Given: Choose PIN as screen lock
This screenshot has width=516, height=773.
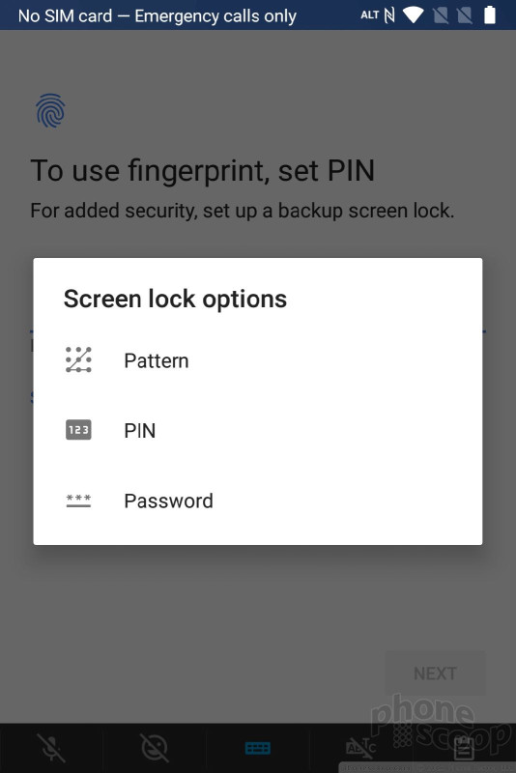Looking at the screenshot, I should (257, 430).
